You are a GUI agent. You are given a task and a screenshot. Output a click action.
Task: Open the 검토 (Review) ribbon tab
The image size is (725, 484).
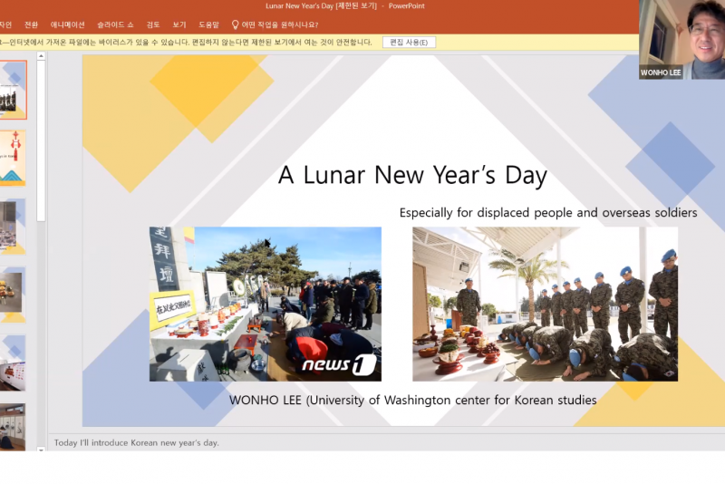[153, 24]
